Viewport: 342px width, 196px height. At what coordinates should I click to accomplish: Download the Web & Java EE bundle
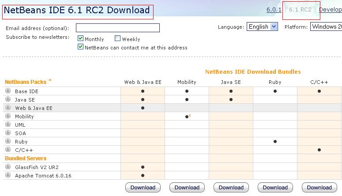(x=143, y=188)
